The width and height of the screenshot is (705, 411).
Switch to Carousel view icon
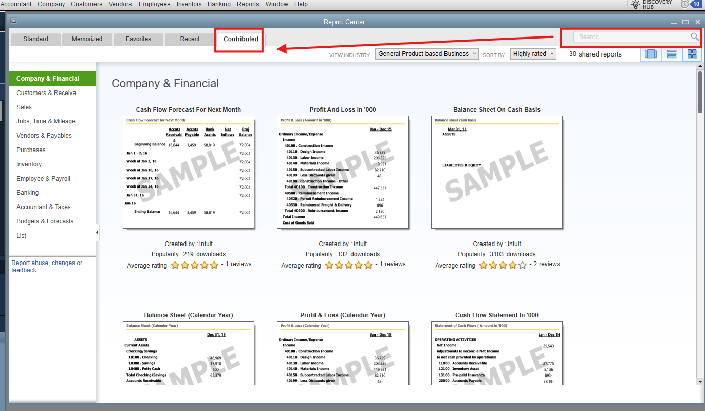651,54
